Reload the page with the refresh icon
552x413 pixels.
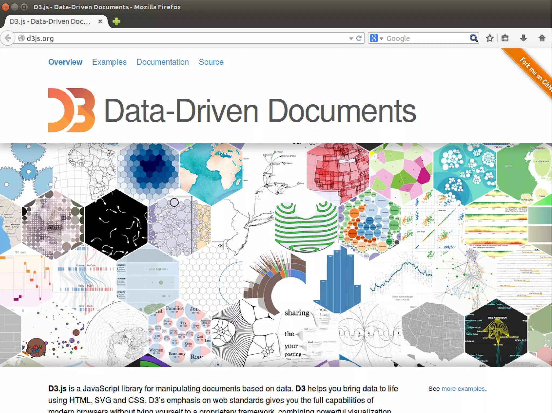[x=359, y=38]
